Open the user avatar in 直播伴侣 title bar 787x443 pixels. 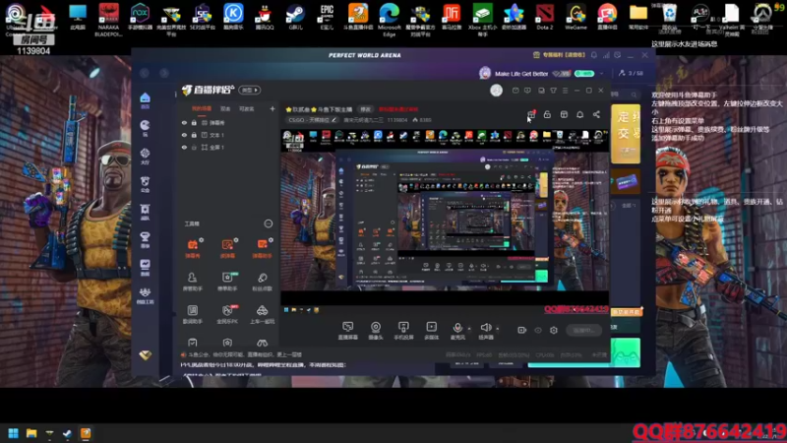[x=496, y=91]
